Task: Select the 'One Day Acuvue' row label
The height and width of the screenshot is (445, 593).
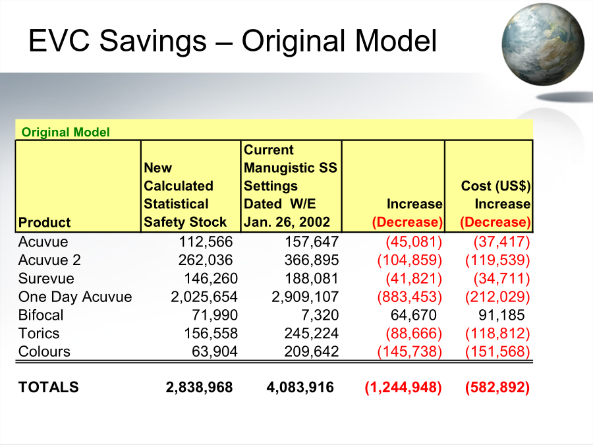Action: (x=75, y=297)
